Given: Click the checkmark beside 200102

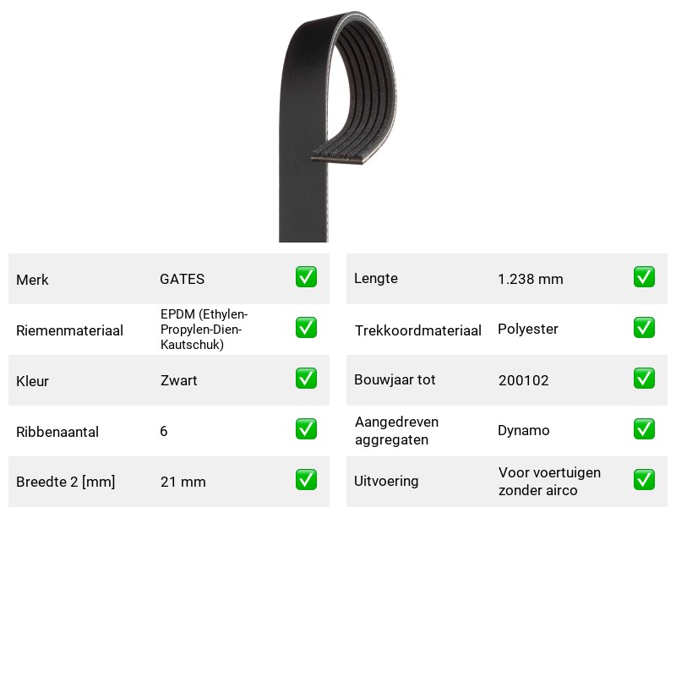Looking at the screenshot, I should 644,378.
